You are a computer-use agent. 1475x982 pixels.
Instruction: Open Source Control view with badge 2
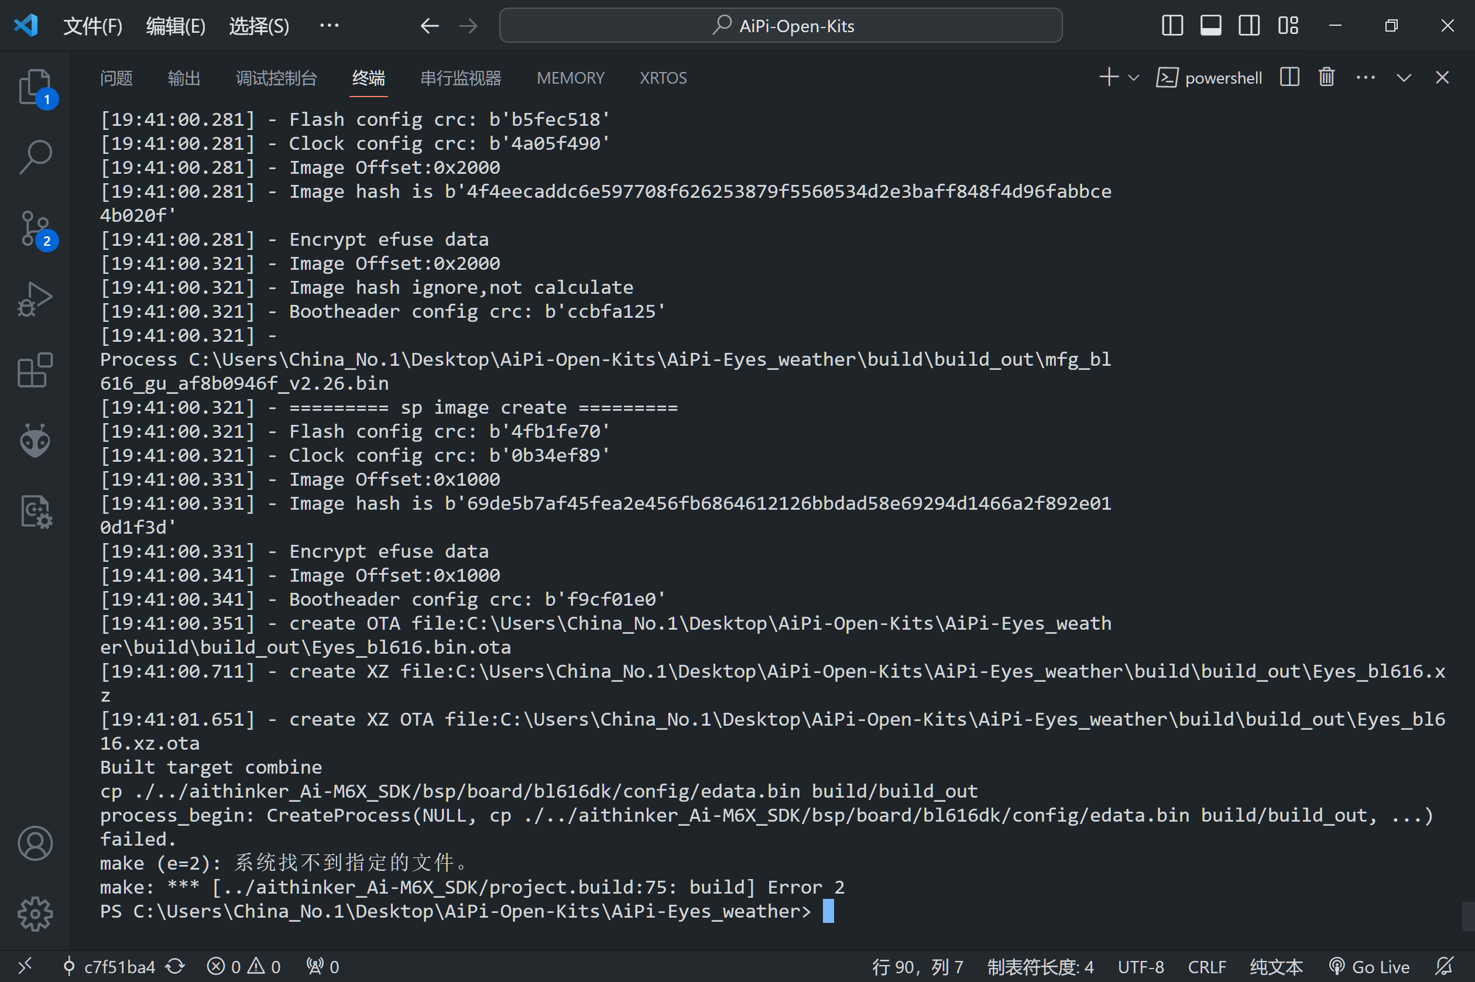[x=35, y=229]
